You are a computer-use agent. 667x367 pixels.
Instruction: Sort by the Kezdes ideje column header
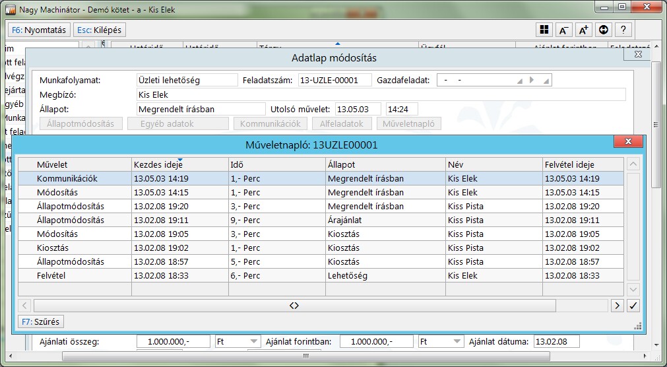pyautogui.click(x=180, y=164)
